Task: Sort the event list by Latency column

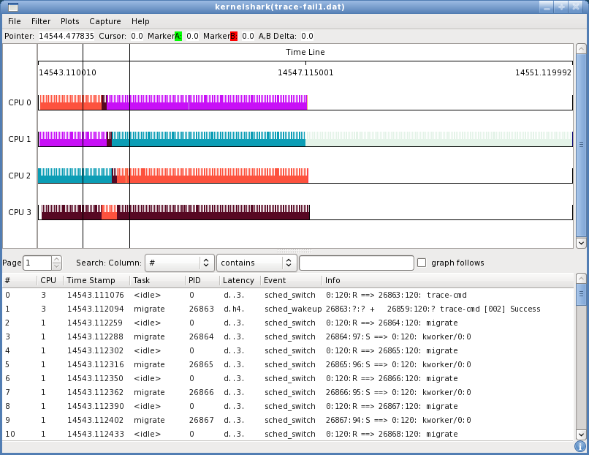Action: [x=238, y=280]
